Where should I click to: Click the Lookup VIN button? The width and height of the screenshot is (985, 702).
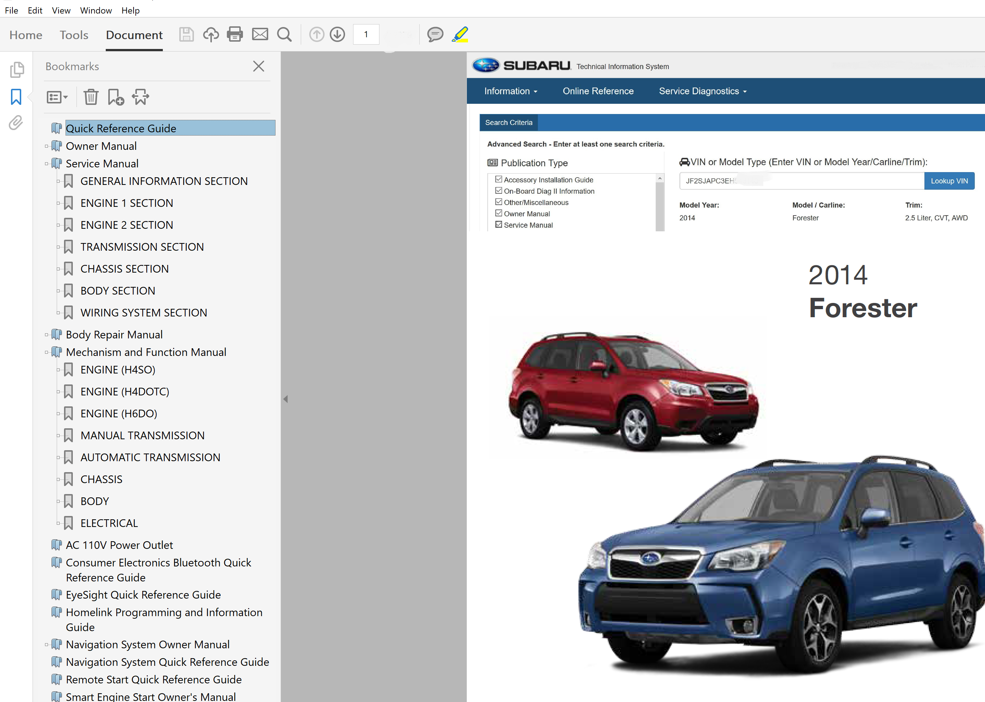point(949,181)
